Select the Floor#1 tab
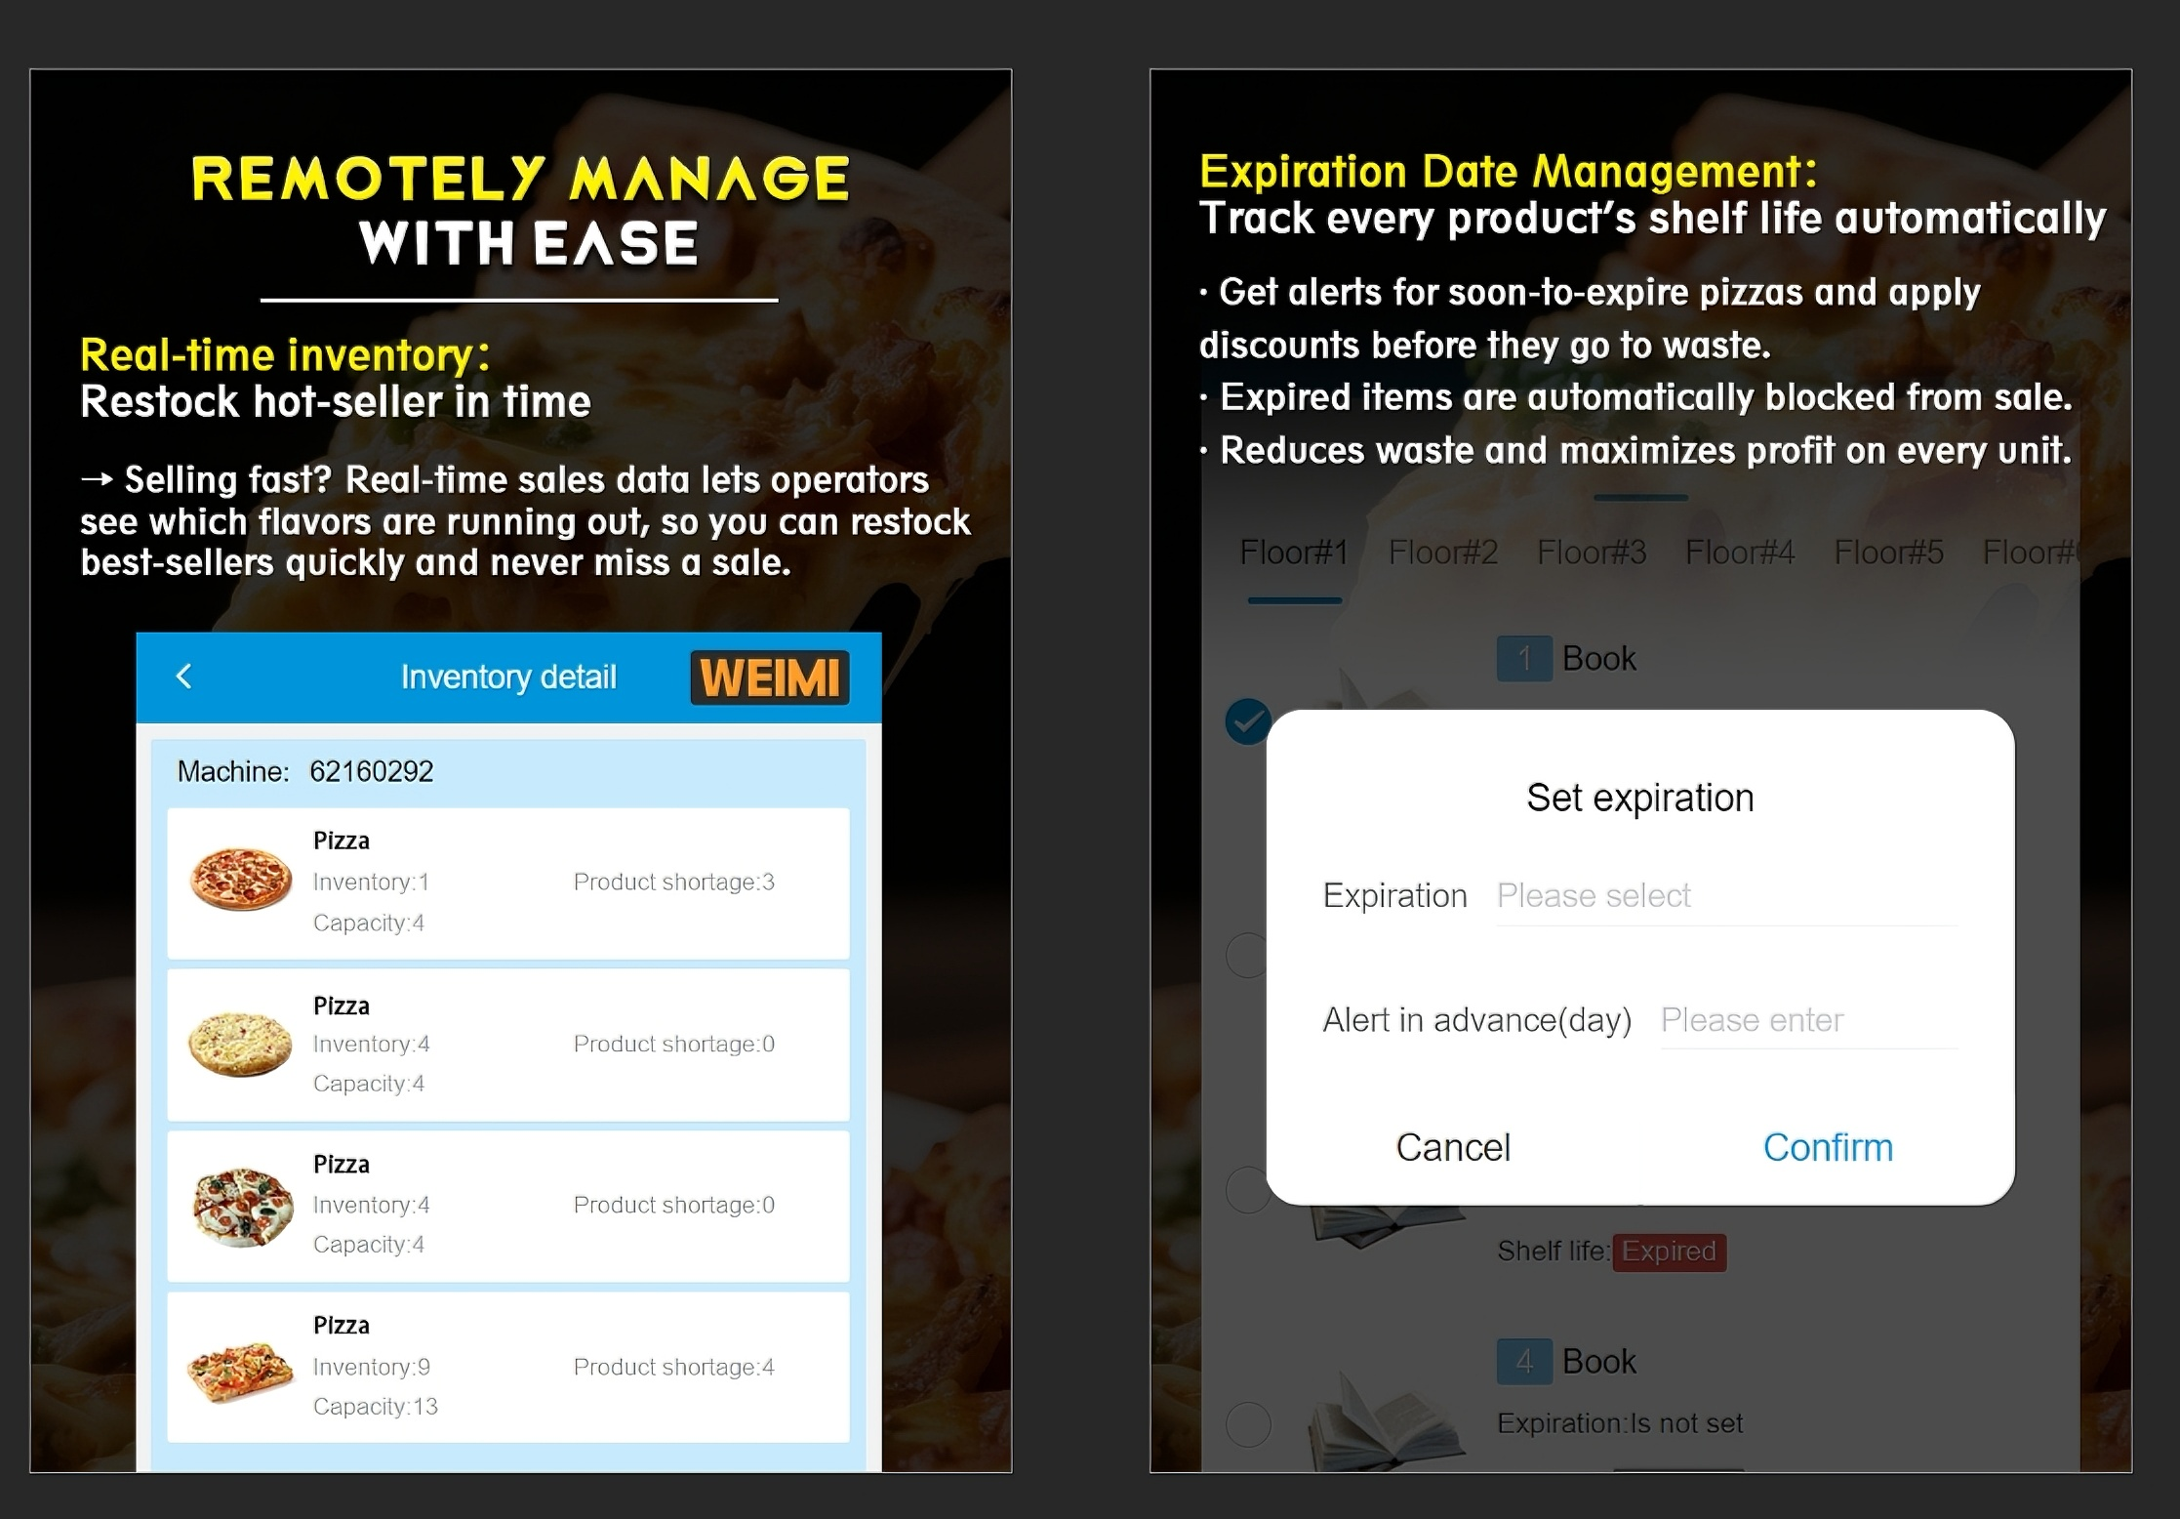The height and width of the screenshot is (1519, 2180). coord(1294,554)
